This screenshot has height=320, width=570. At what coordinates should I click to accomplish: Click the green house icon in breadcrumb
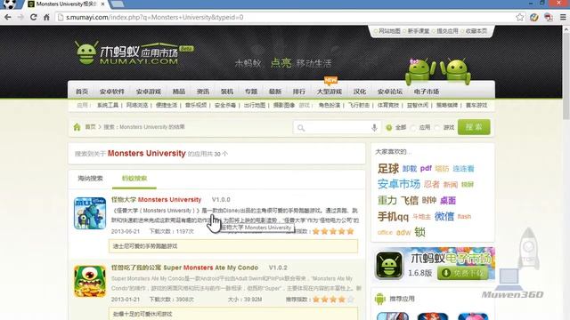77,127
